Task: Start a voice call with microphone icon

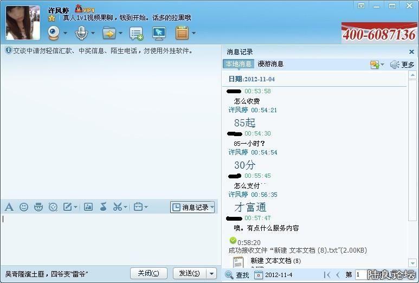Action: (x=81, y=33)
